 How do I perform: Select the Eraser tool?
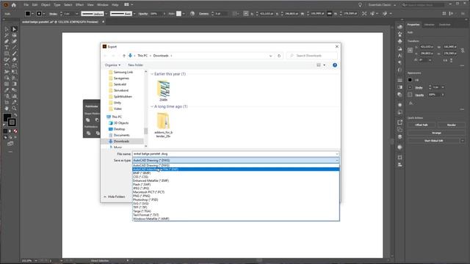(x=14, y=59)
